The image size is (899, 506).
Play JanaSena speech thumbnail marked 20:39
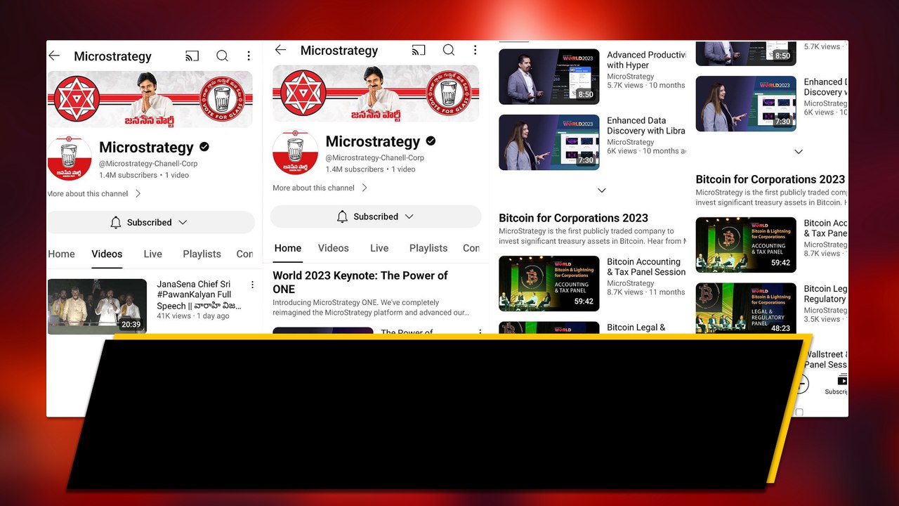(97, 306)
